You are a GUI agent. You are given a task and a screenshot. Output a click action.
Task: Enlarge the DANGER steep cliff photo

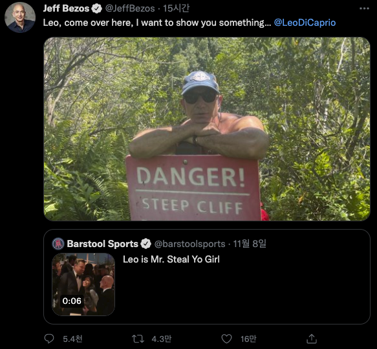207,129
